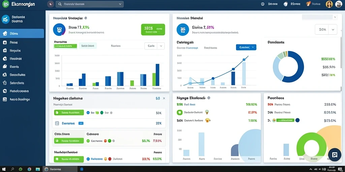Click the green progress bar in Pioonhoes card
The width and height of the screenshot is (345, 172).
(x=285, y=120)
